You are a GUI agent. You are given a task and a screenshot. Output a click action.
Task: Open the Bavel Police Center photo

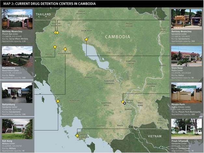pos(17,56)
